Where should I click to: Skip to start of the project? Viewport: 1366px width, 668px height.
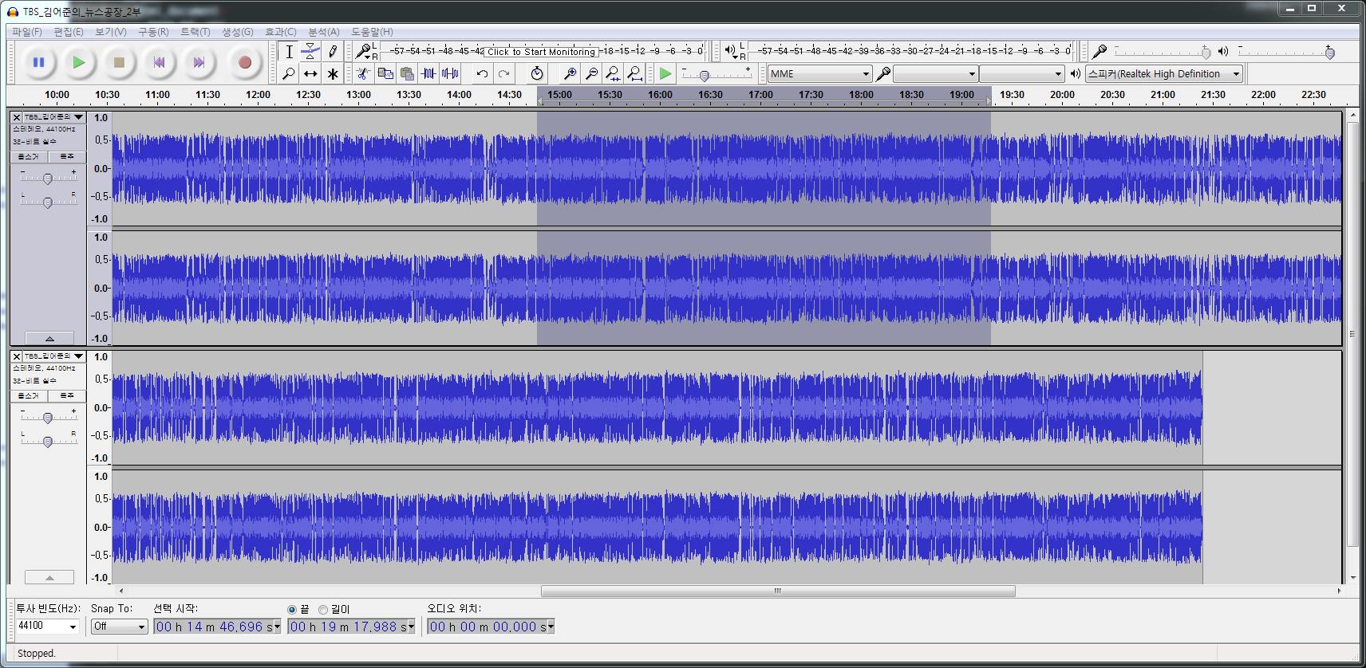[x=160, y=62]
